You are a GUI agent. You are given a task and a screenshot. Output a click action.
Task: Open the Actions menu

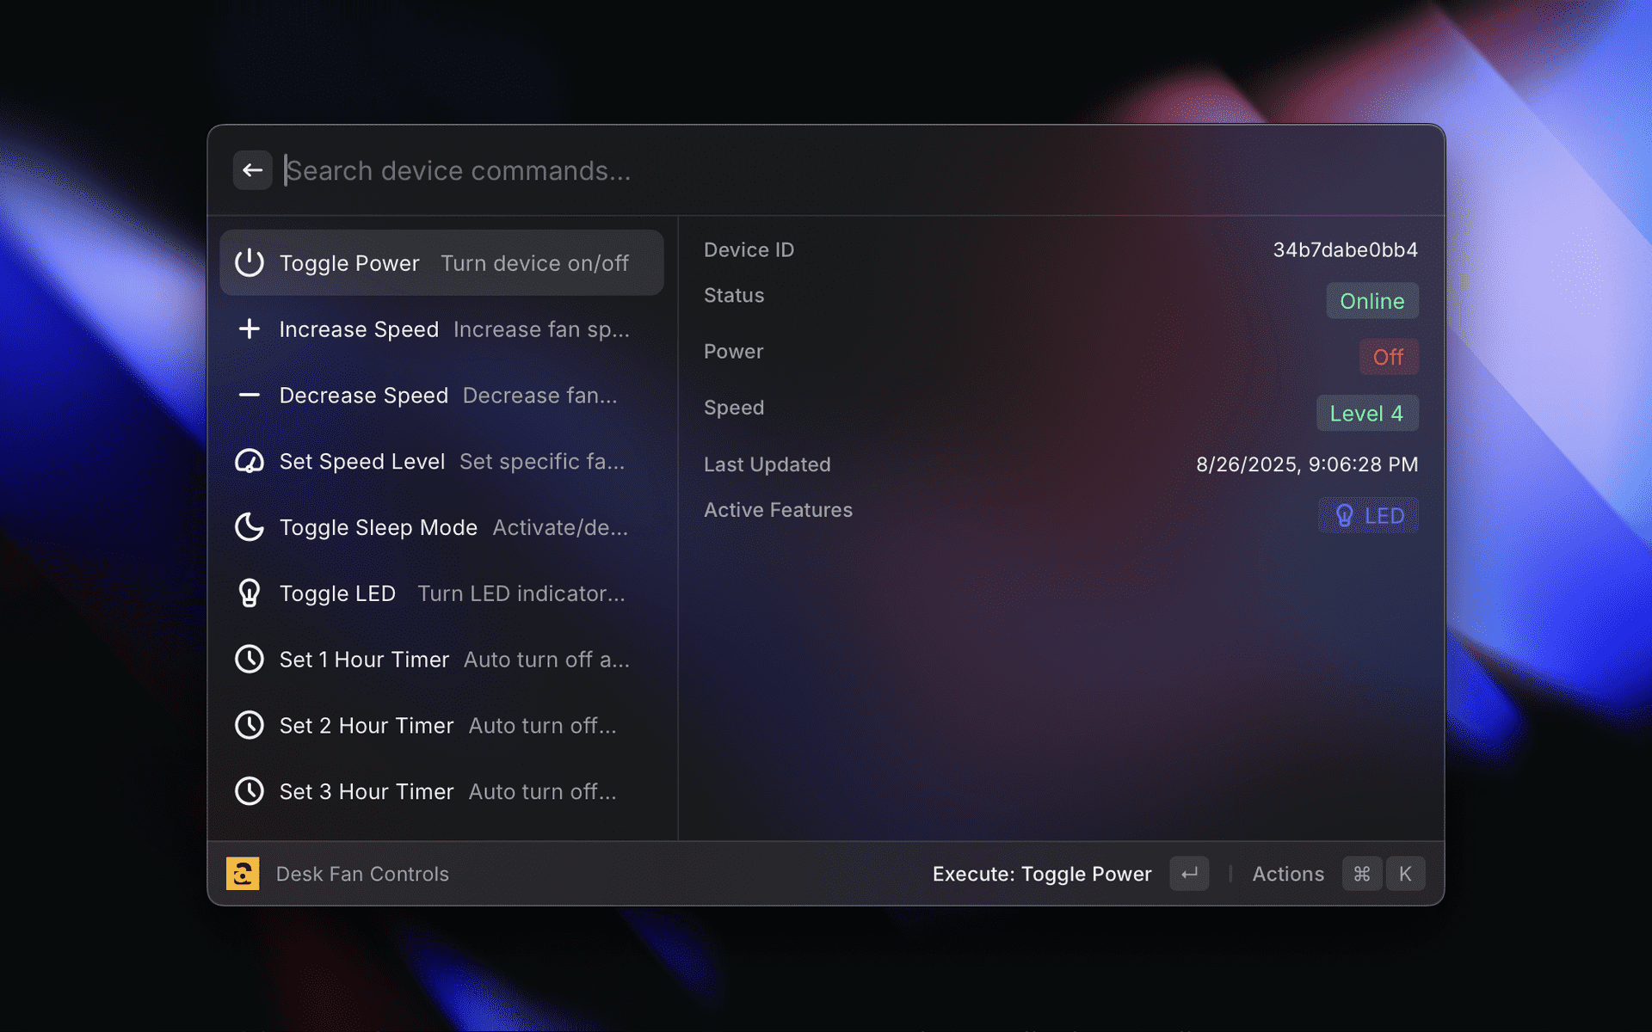[1288, 873]
